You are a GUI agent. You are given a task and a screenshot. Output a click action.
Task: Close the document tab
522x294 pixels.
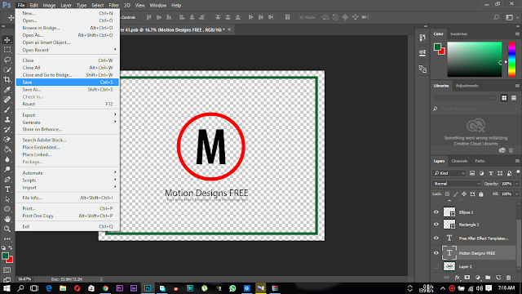click(229, 29)
